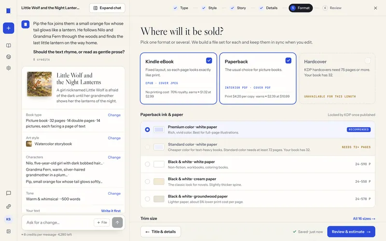This screenshot has width=386, height=241.
Task: Select Black & white white paper radio
Action: 147,164
